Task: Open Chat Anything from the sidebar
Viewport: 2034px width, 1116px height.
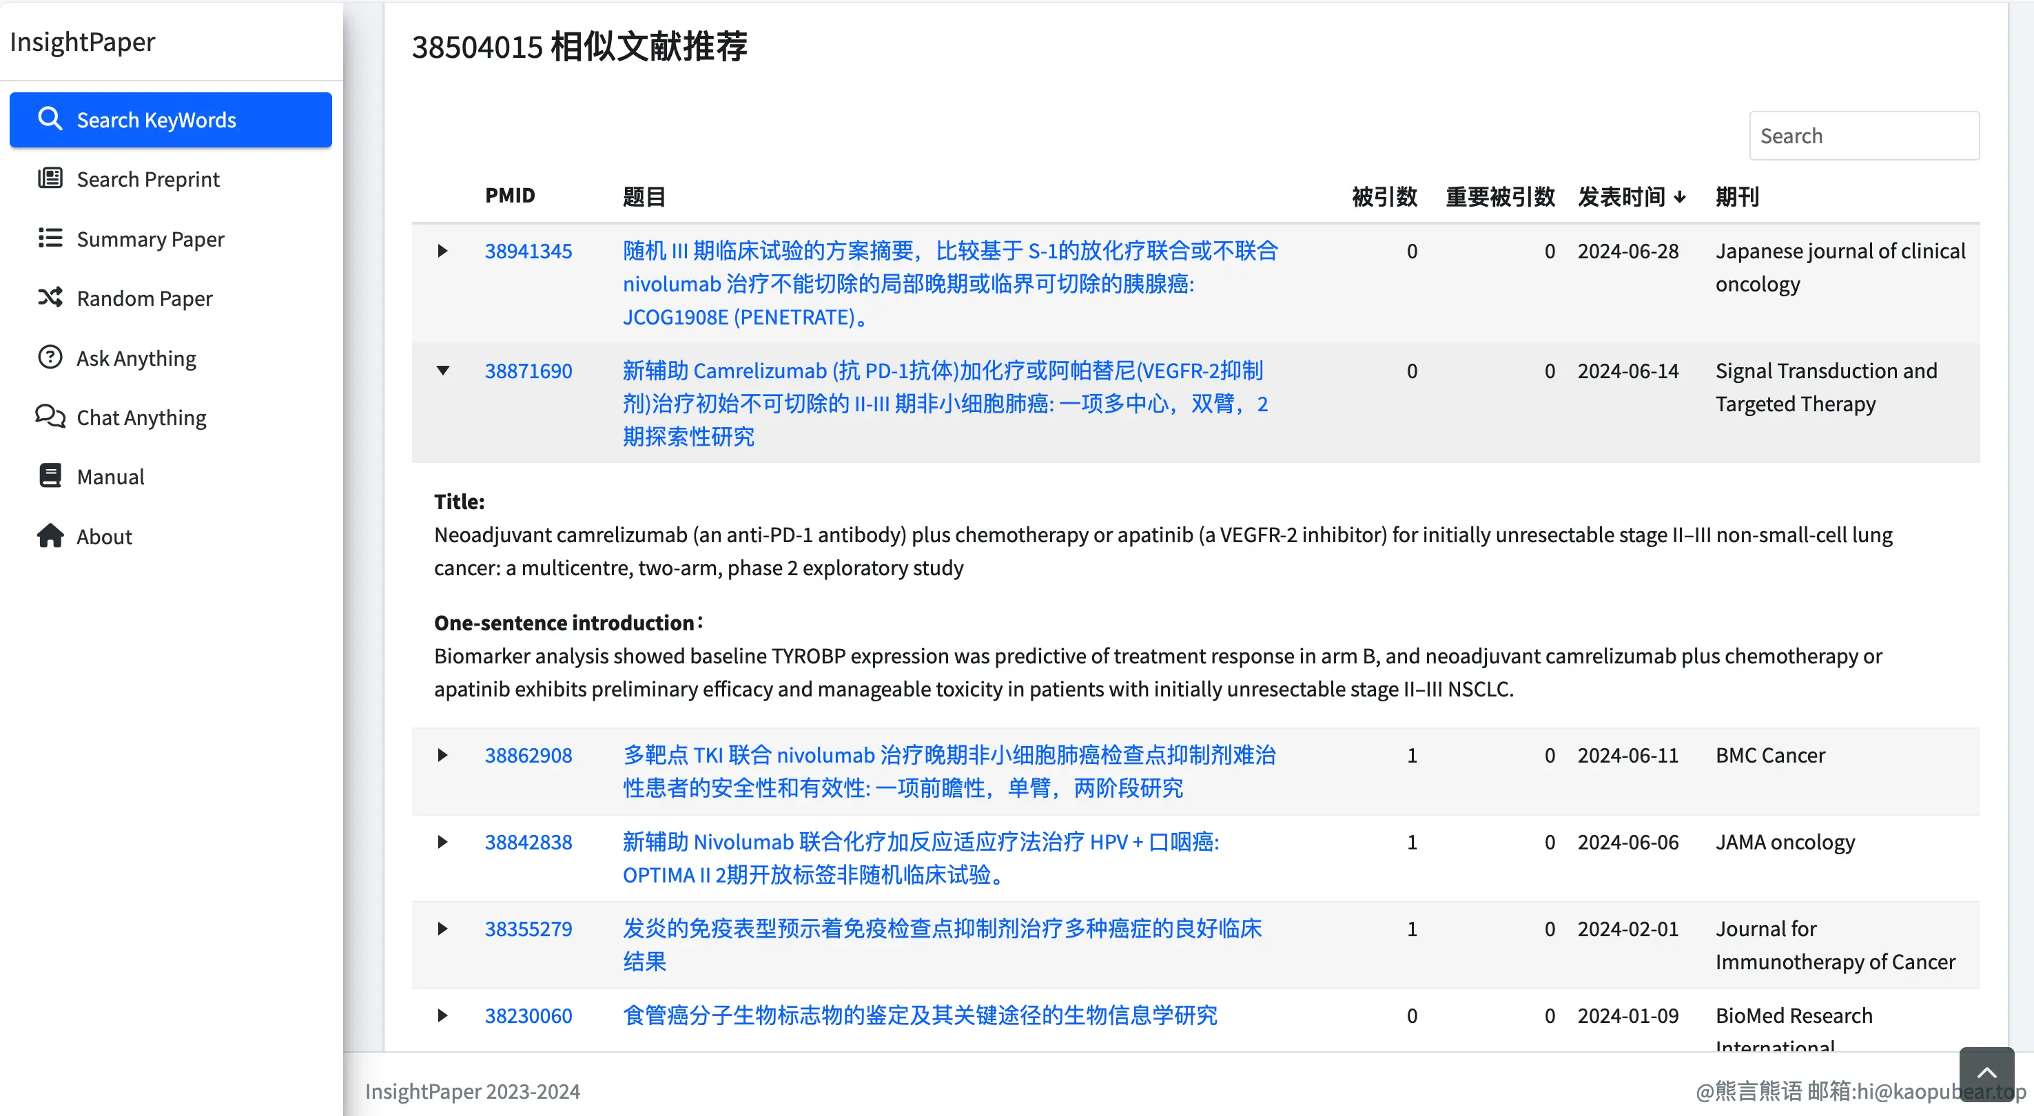Action: (171, 417)
